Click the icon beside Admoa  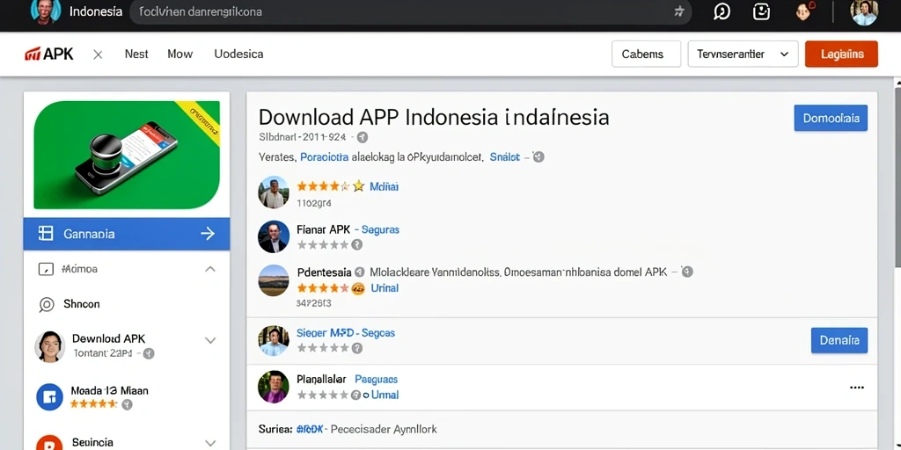pyautogui.click(x=46, y=269)
